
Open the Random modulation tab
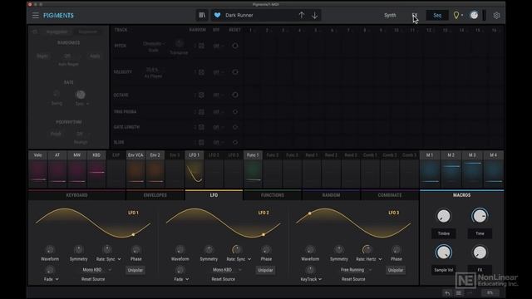331,195
